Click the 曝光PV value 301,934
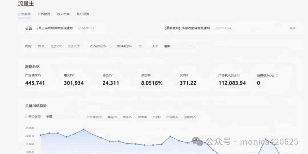308x154 pixels. coord(74,83)
